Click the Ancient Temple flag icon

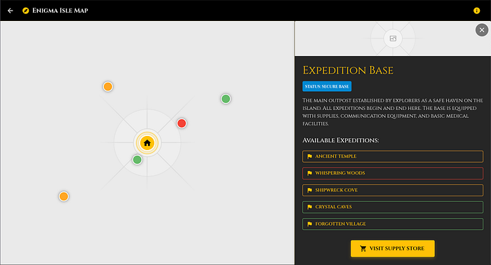(x=310, y=156)
